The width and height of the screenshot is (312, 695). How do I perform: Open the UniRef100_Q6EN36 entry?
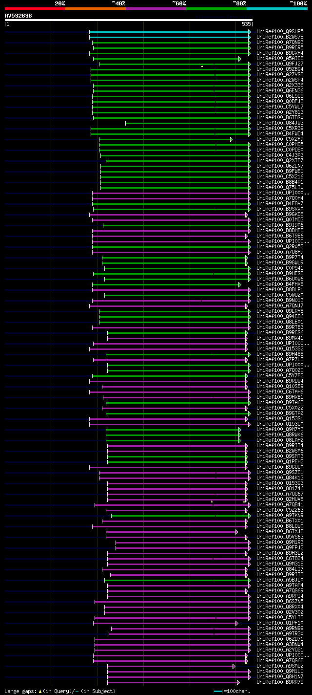coord(280,90)
